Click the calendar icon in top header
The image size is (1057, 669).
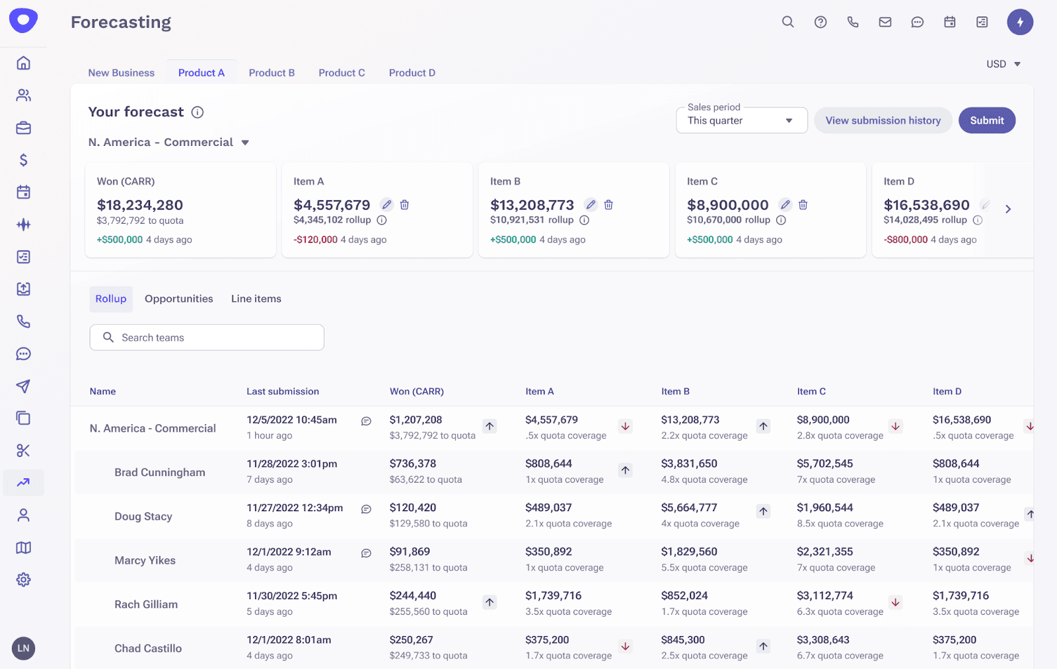[x=949, y=22]
